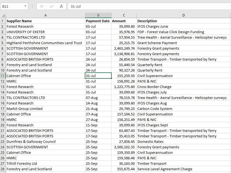Click the Supplier Name header cell
The image size is (231, 173).
(x=46, y=21)
